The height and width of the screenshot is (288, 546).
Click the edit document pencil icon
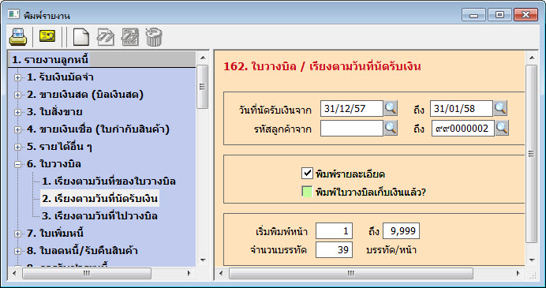106,37
